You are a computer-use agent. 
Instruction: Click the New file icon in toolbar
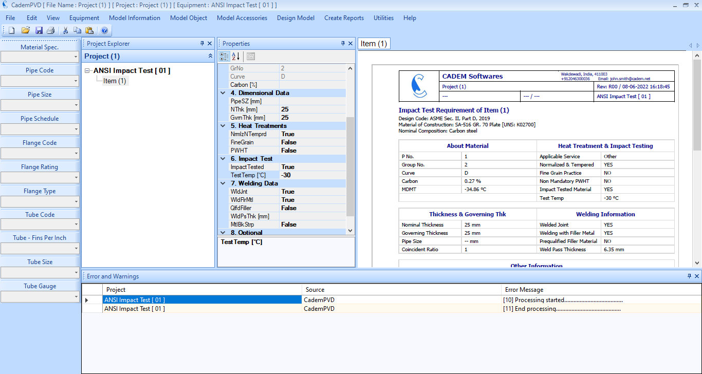[11, 31]
